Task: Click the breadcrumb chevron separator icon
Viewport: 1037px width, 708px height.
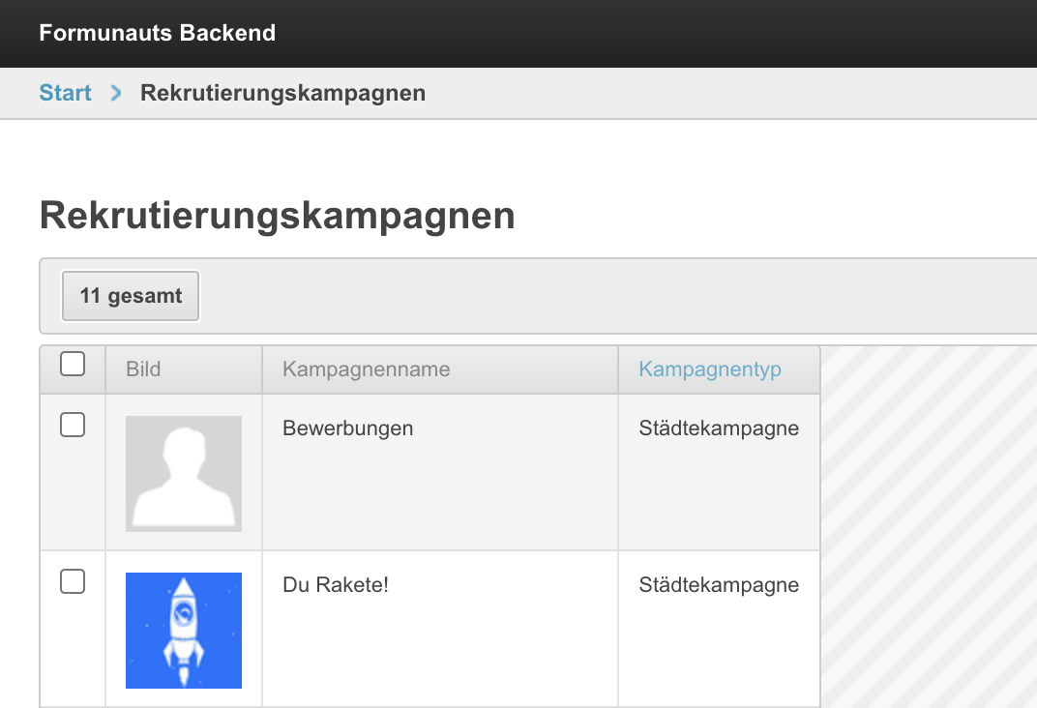Action: click(x=116, y=93)
